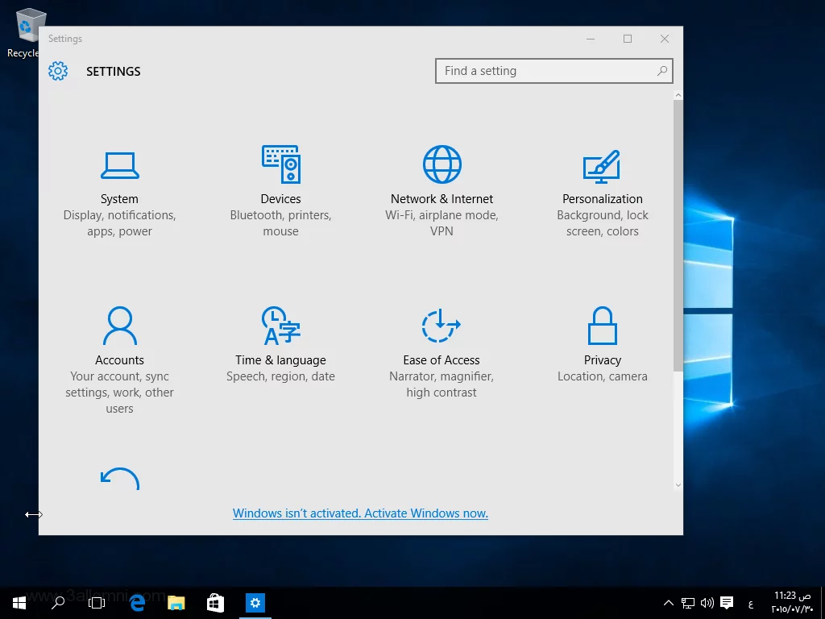Open Ease of Access icon
The image size is (825, 619).
(441, 326)
